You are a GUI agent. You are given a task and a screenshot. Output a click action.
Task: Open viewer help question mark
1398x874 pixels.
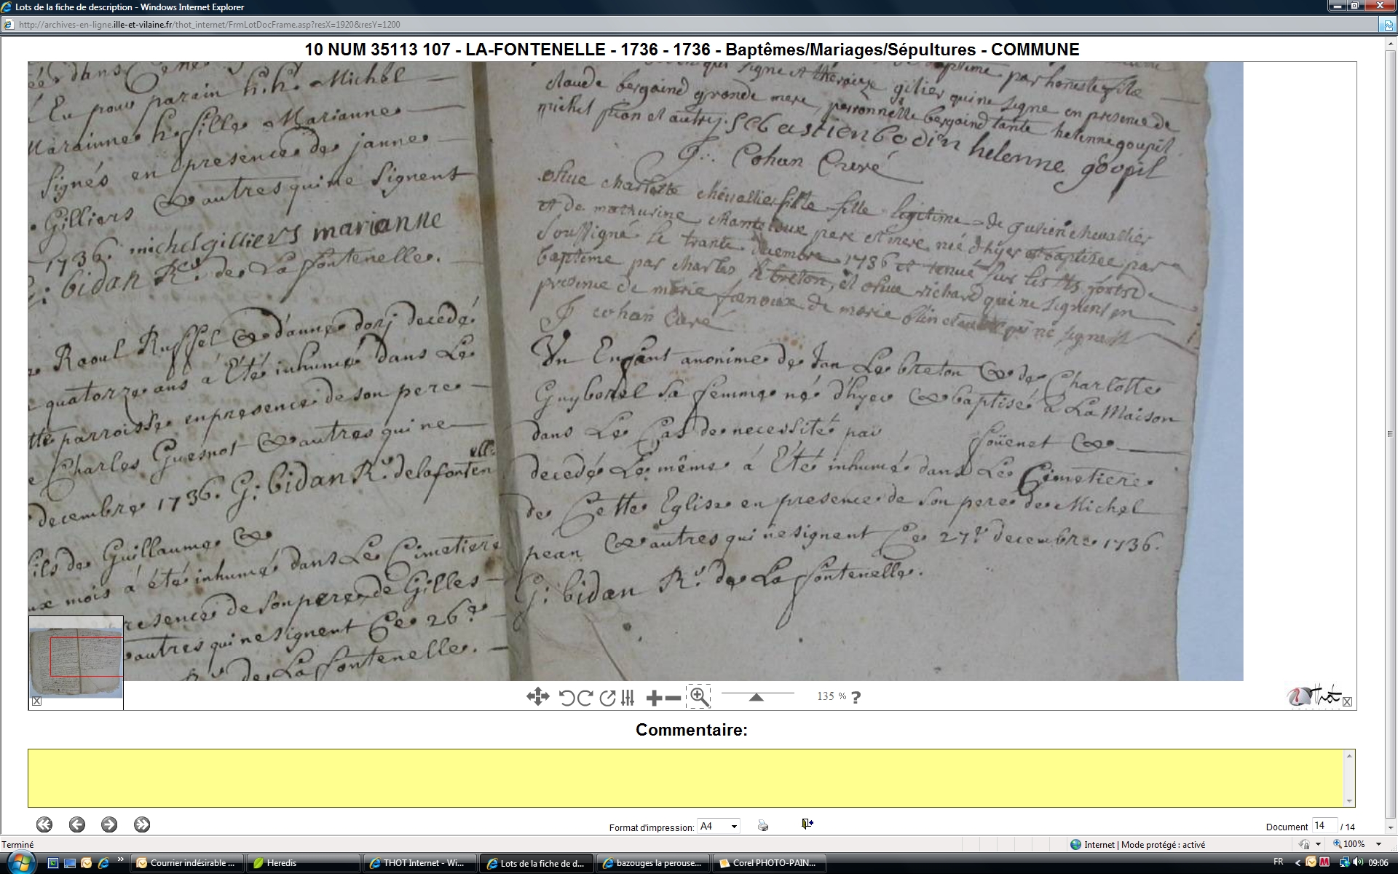856,697
